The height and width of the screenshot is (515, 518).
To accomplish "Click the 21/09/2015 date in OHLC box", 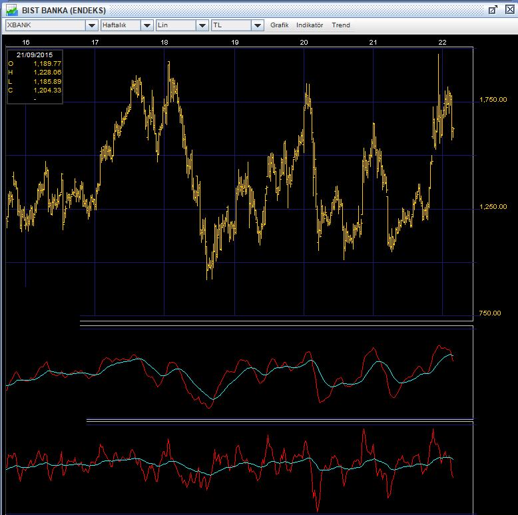I will [x=35, y=55].
